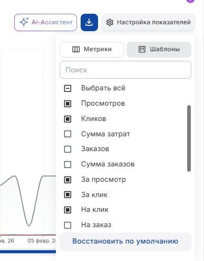Enable the Сумма заказов checkbox
This screenshot has height=261, width=204.
pos(67,164)
